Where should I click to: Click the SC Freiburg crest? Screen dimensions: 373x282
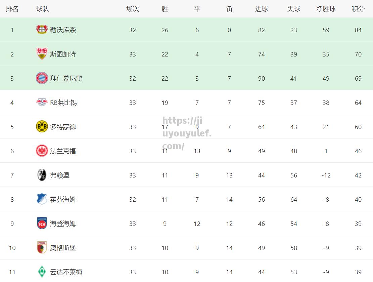[42, 175]
